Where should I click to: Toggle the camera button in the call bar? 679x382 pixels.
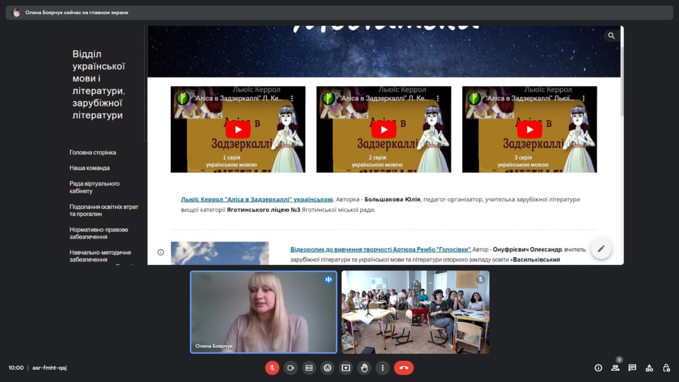coord(291,368)
